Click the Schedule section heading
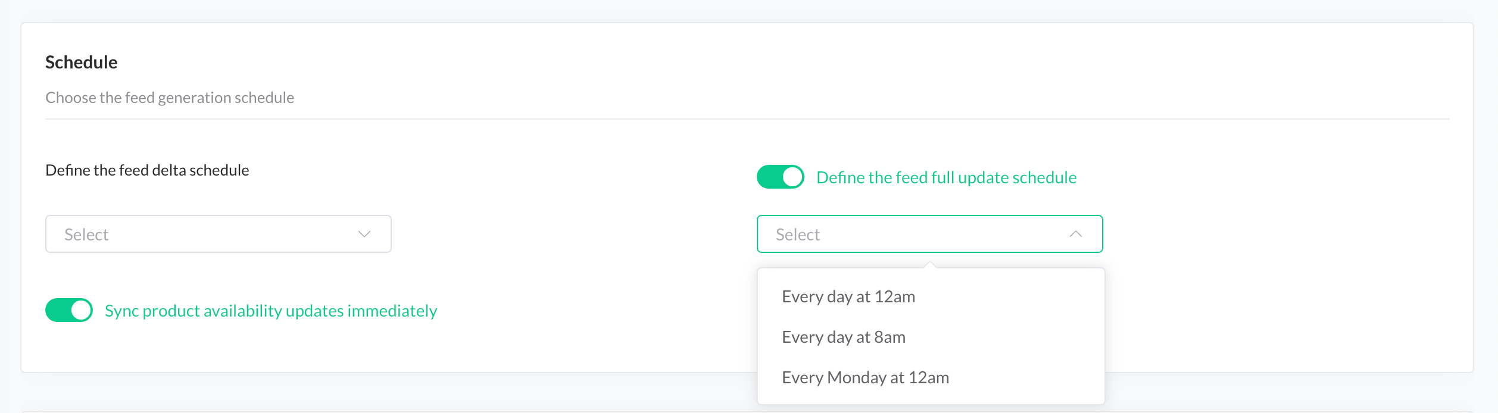The width and height of the screenshot is (1498, 413). [82, 62]
